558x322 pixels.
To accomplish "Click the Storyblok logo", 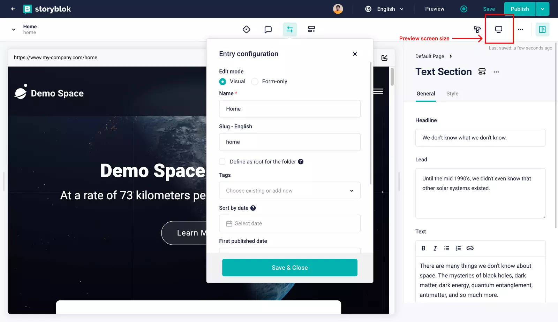I will 47,9.
